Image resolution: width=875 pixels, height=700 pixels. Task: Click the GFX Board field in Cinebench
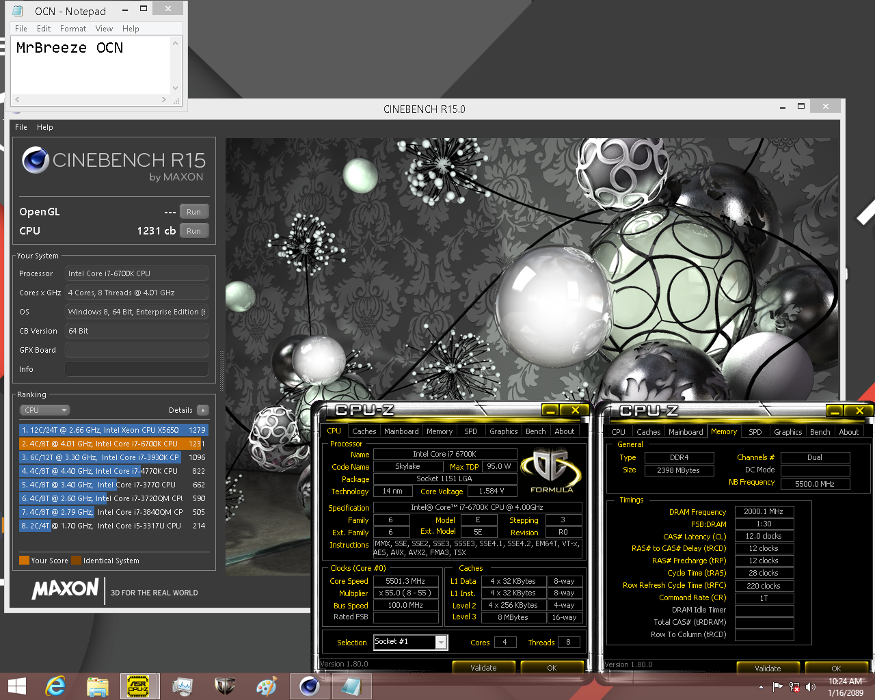coord(136,350)
